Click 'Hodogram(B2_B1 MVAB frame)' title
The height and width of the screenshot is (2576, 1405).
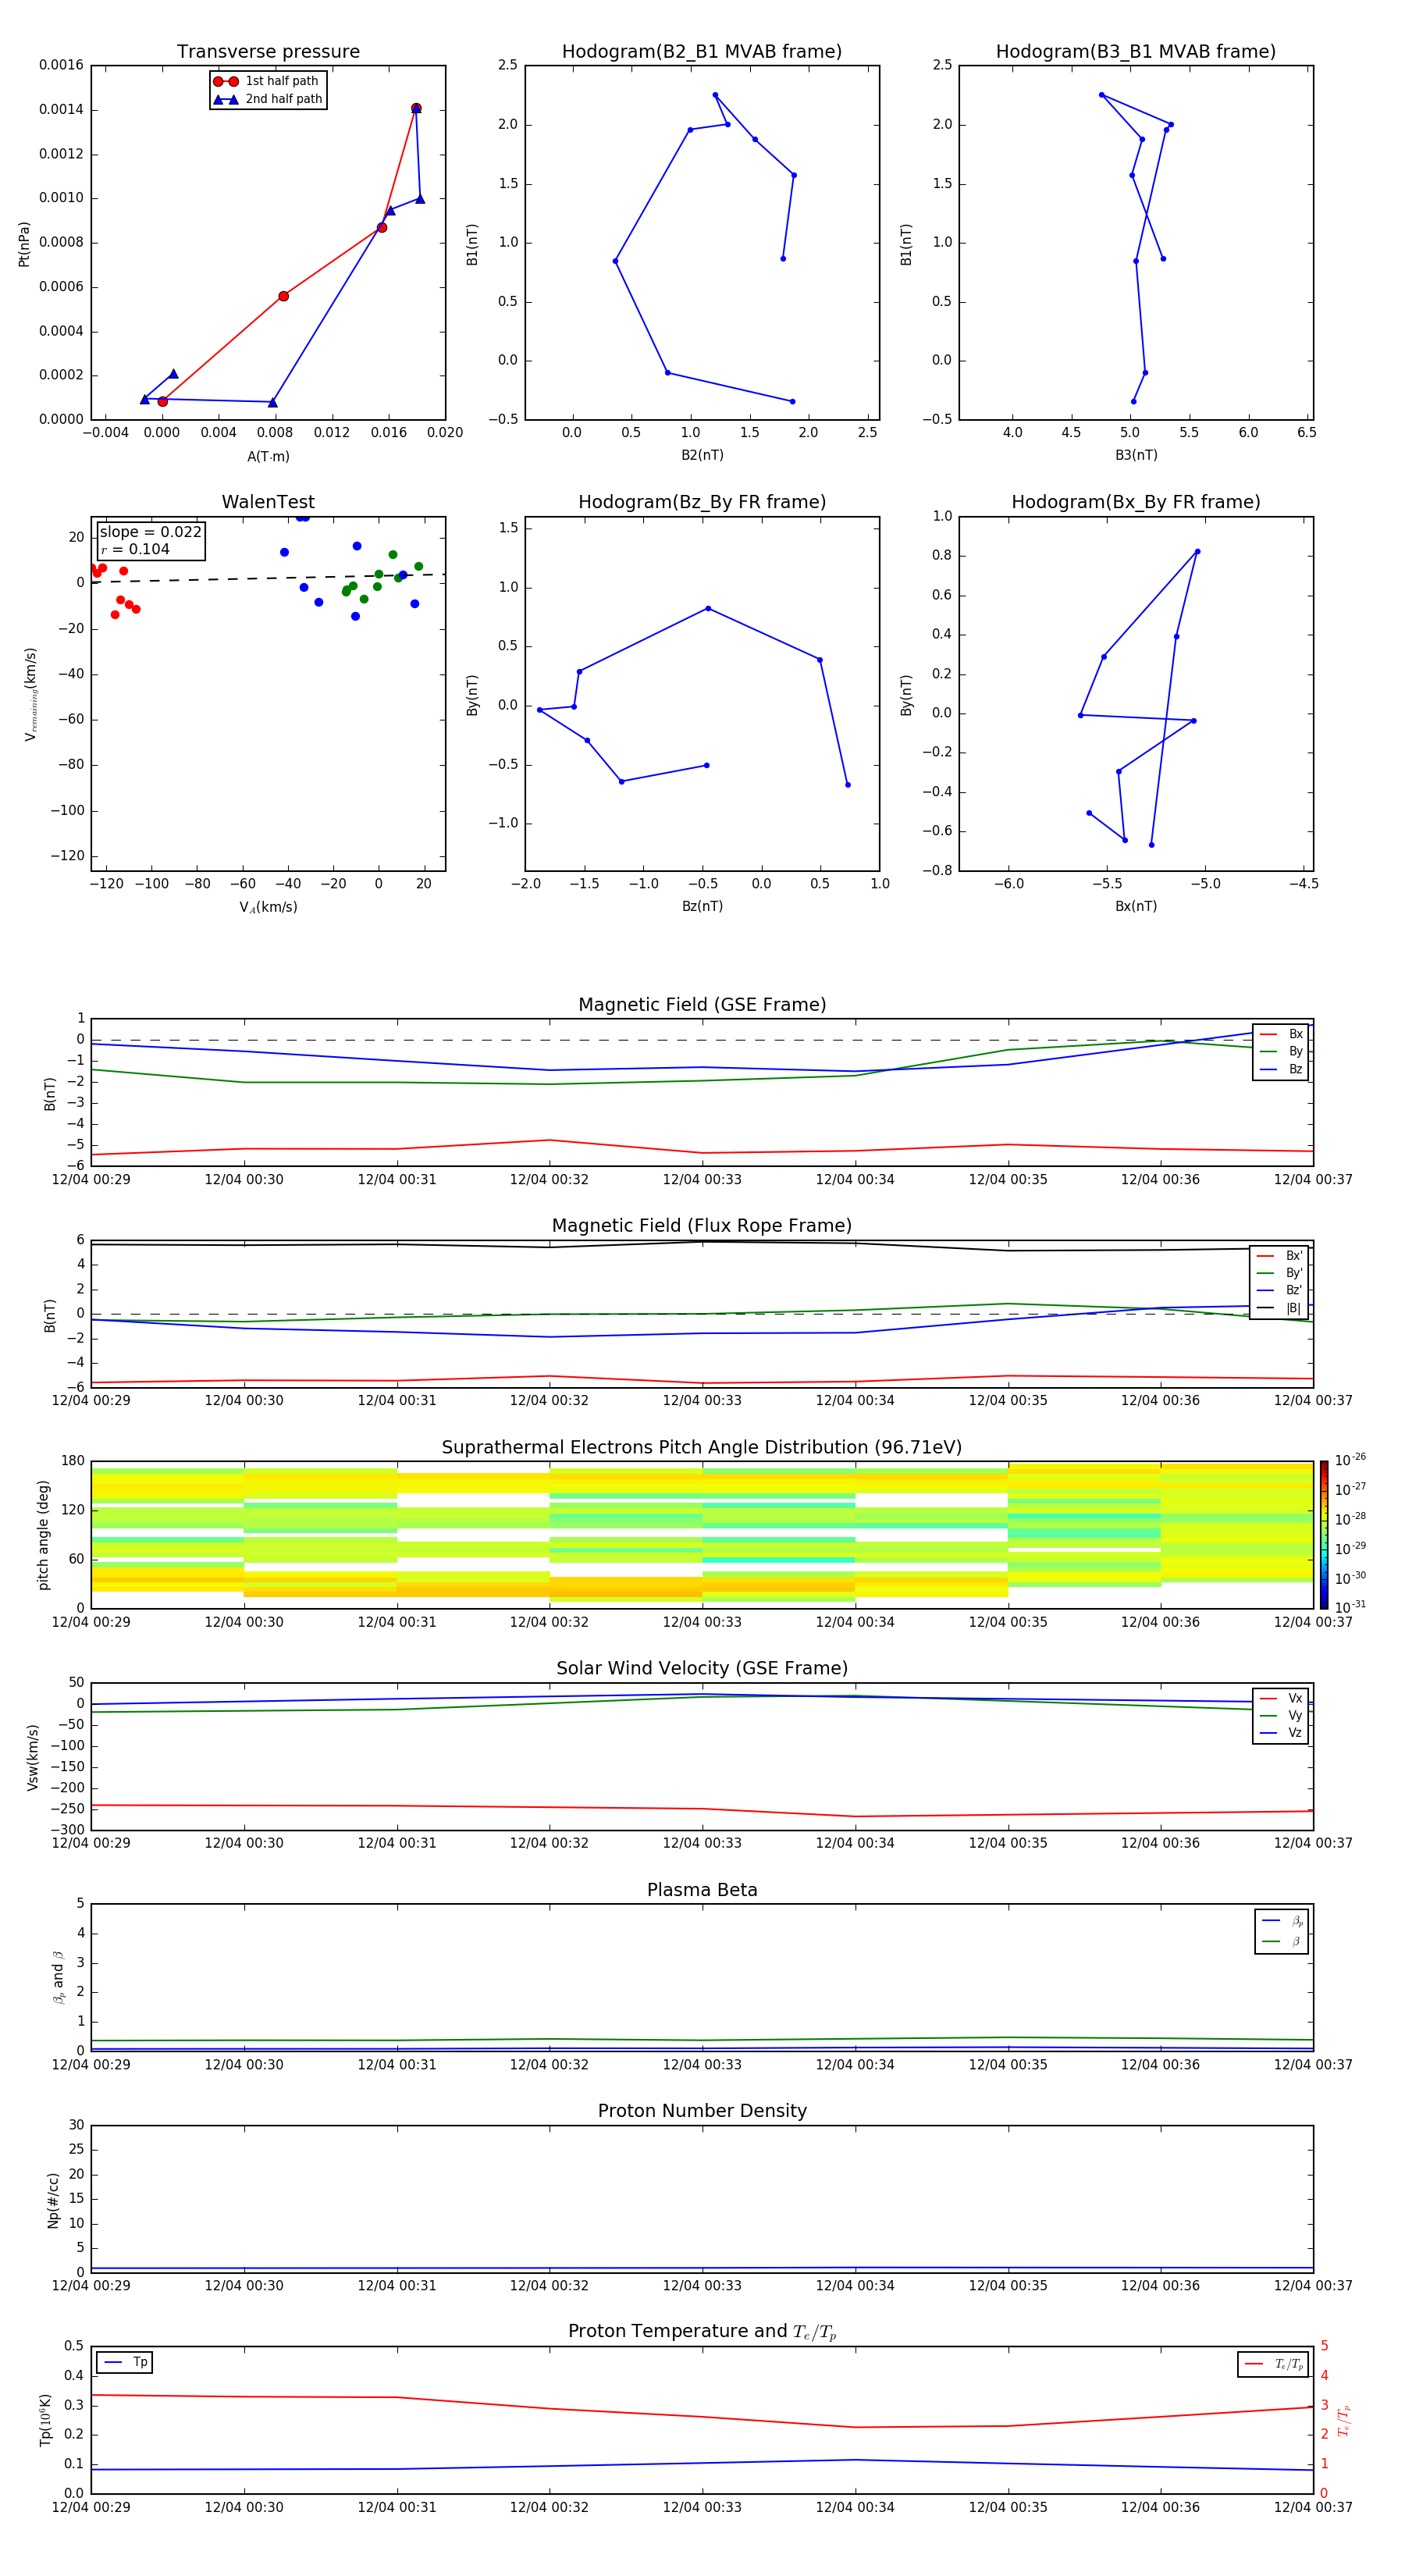702,51
